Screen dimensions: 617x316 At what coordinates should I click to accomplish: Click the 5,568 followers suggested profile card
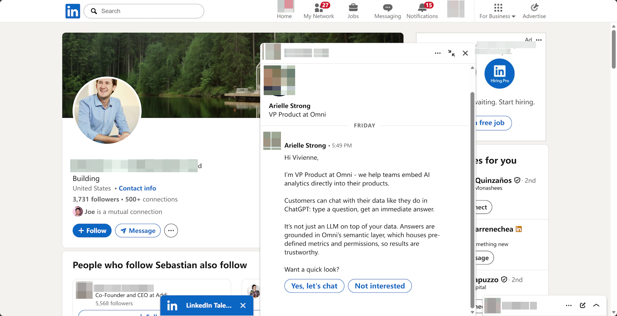pyautogui.click(x=152, y=297)
